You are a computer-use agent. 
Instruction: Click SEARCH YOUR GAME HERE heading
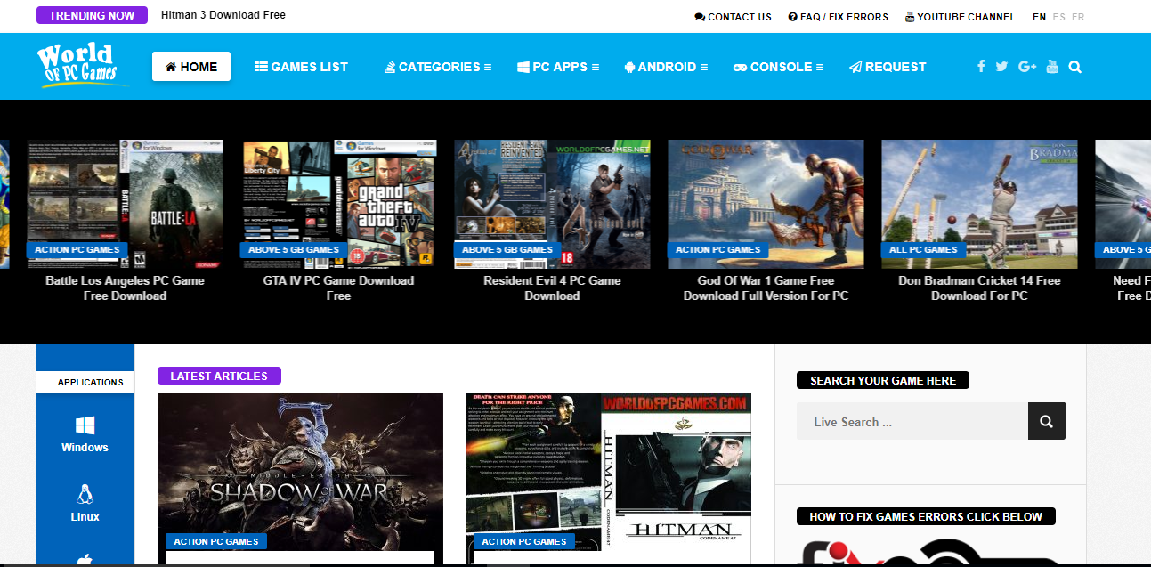pos(883,380)
